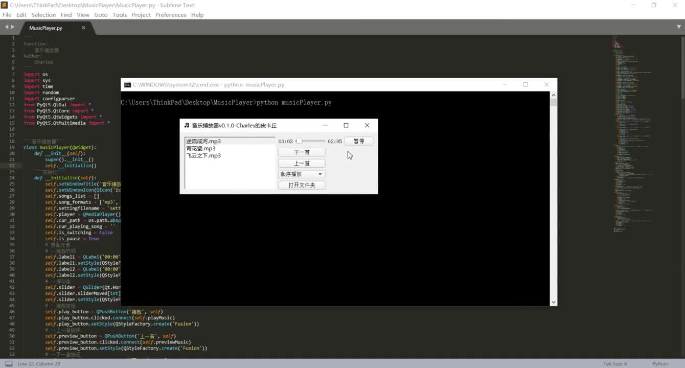This screenshot has width=685, height=368.
Task: Open the Goto menu
Action: tap(101, 15)
